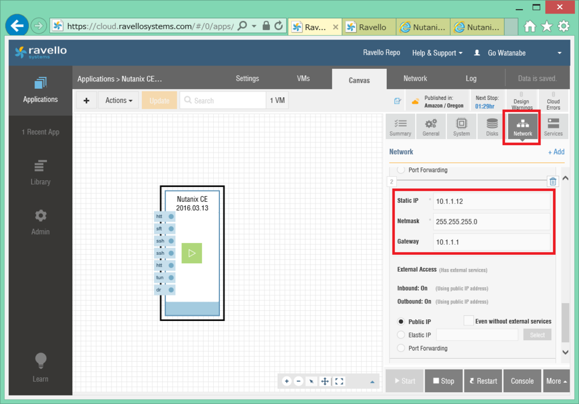Click the Restart button
579x404 pixels.
point(483,381)
